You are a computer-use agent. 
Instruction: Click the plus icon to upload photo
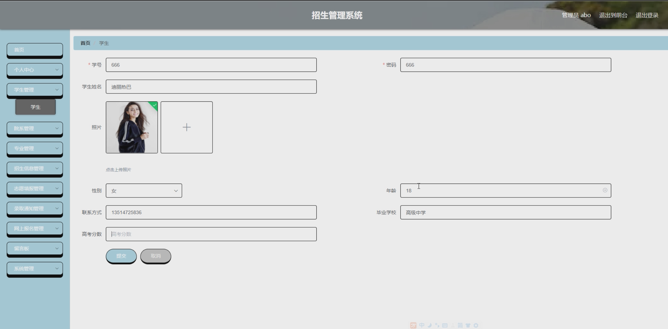point(186,127)
